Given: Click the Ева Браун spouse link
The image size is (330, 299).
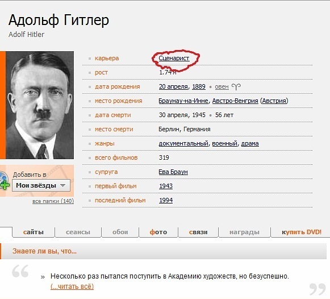Looking at the screenshot, I should pos(173,172).
